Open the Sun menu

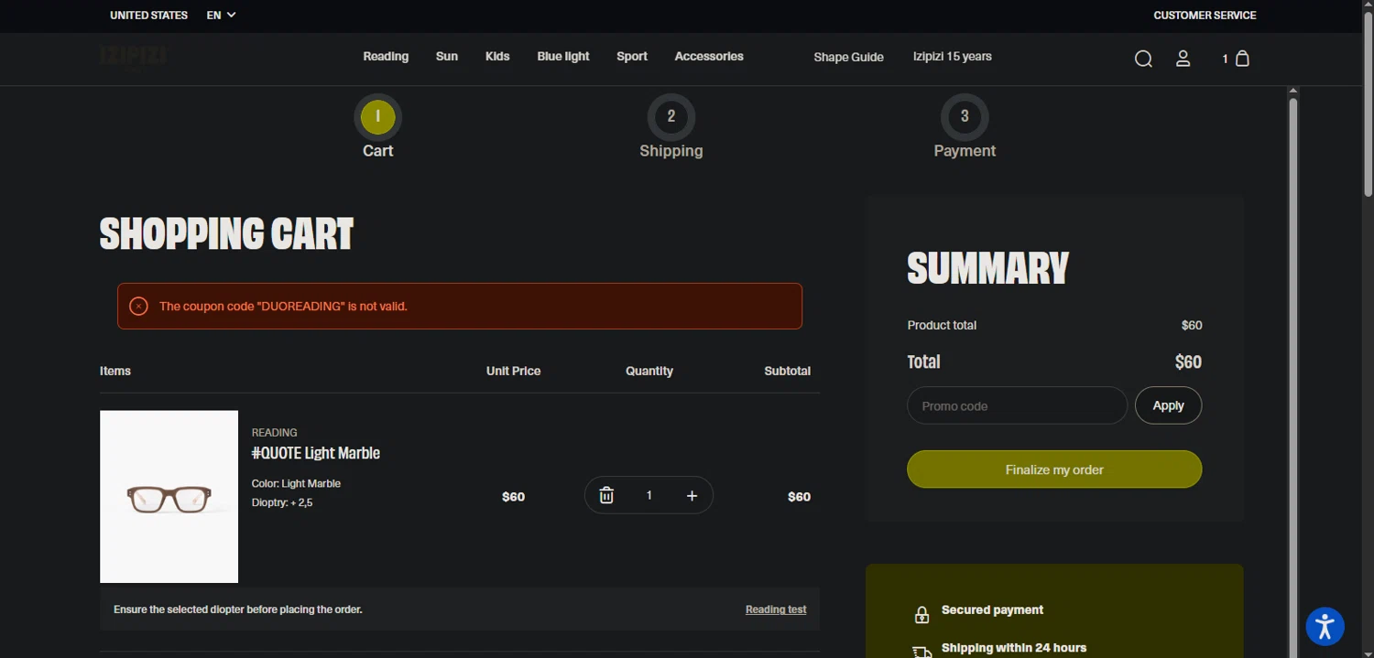coord(447,57)
